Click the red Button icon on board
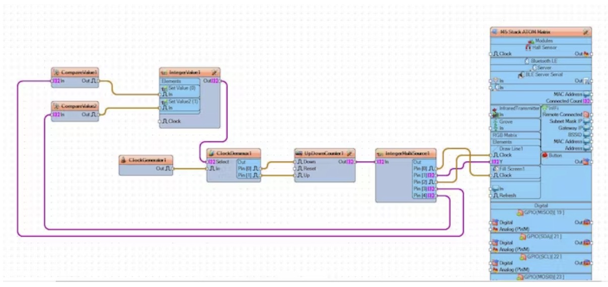This screenshot has width=608, height=287. [x=544, y=155]
